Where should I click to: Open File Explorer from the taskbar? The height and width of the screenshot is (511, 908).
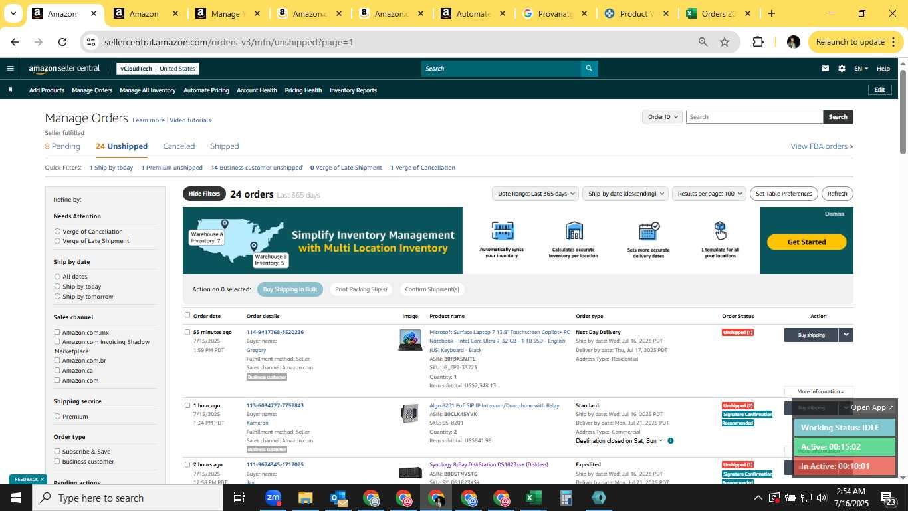[305, 498]
